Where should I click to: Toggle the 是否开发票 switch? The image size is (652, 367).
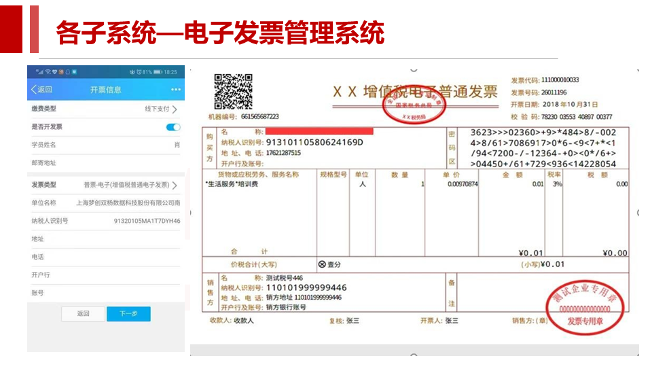coord(173,127)
